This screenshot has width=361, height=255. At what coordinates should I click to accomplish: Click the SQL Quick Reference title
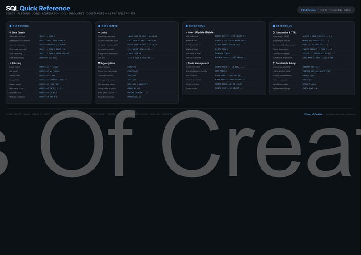click(38, 8)
